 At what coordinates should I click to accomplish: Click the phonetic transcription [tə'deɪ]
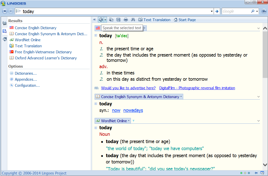(x=122, y=36)
